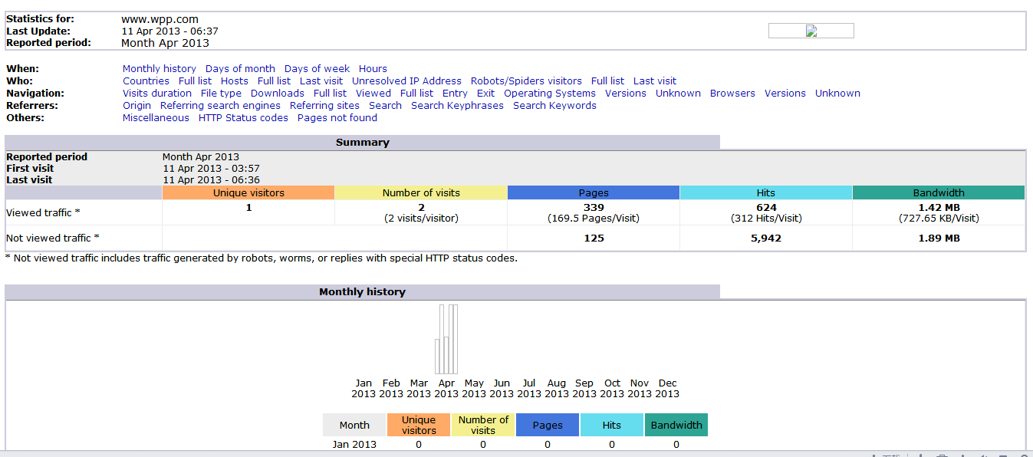Screen dimensions: 1033x457
Task: Click the 'Apr 2013' label under chart
Action: [x=446, y=388]
